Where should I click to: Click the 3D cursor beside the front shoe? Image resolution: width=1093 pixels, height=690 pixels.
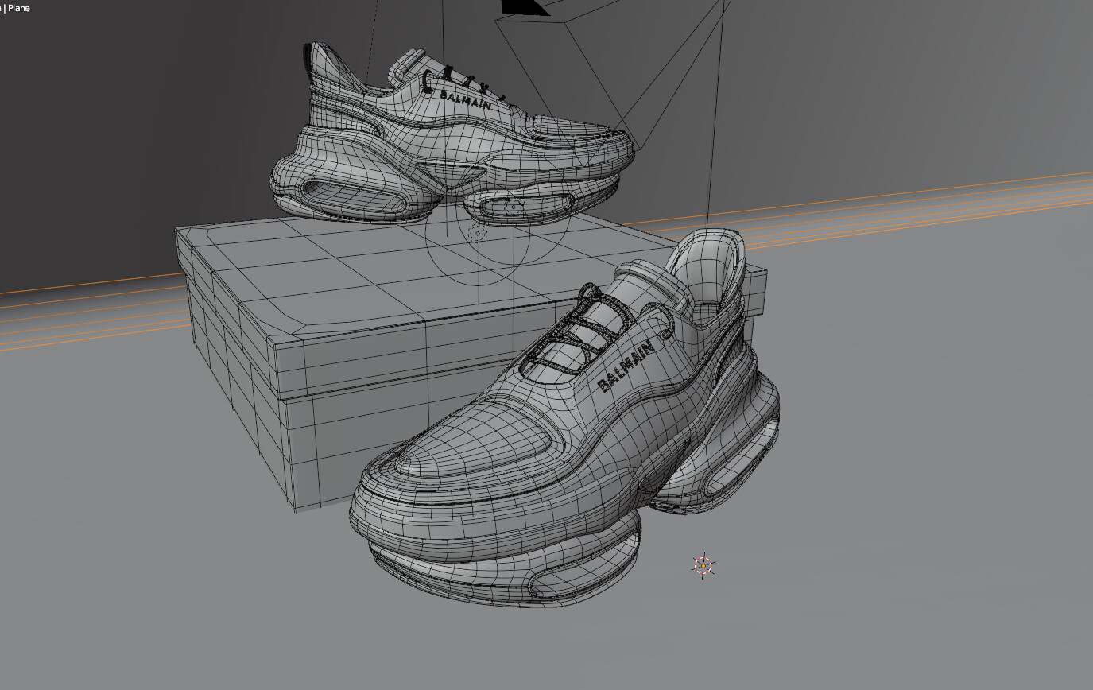click(x=703, y=565)
